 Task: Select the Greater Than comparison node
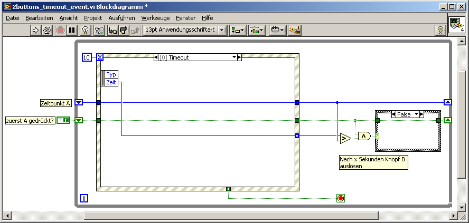click(345, 138)
